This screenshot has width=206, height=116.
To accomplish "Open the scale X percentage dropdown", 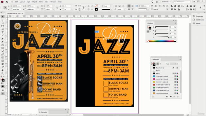I will 54,6.
